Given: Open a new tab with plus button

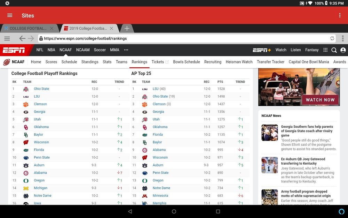Looking at the screenshot, I should (x=127, y=29).
